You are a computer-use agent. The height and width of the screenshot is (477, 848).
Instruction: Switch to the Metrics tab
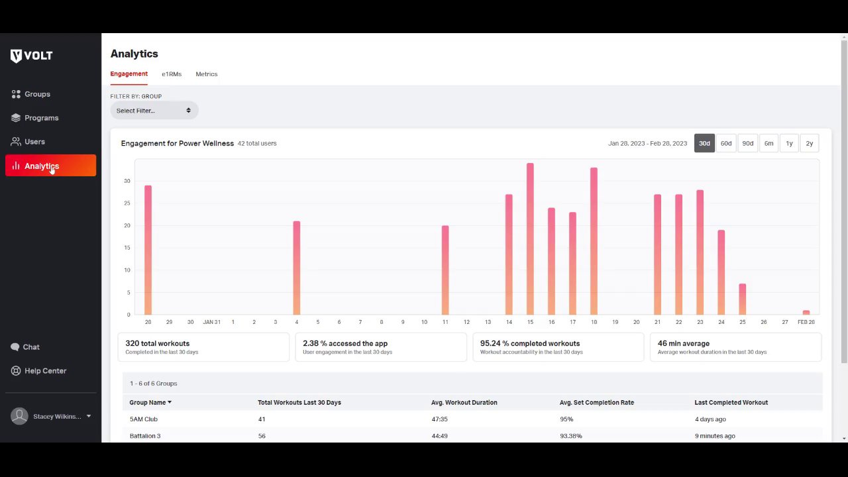207,74
